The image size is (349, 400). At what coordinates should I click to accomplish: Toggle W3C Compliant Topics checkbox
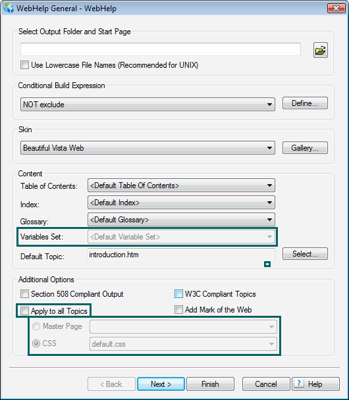(178, 294)
